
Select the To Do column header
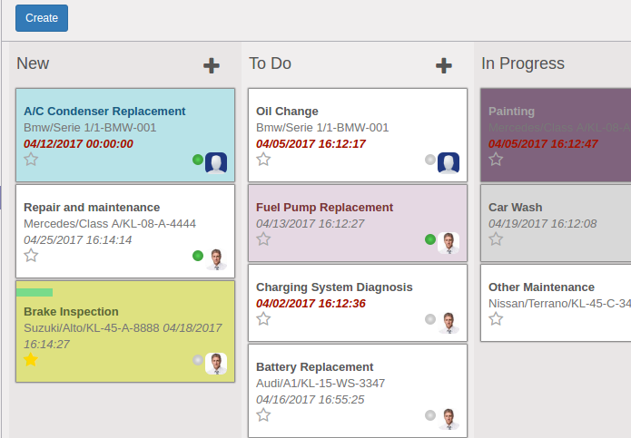pyautogui.click(x=270, y=63)
